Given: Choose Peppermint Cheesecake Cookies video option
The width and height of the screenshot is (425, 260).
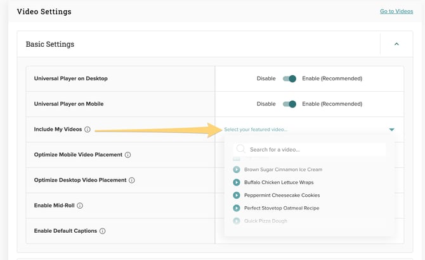Looking at the screenshot, I should [282, 195].
